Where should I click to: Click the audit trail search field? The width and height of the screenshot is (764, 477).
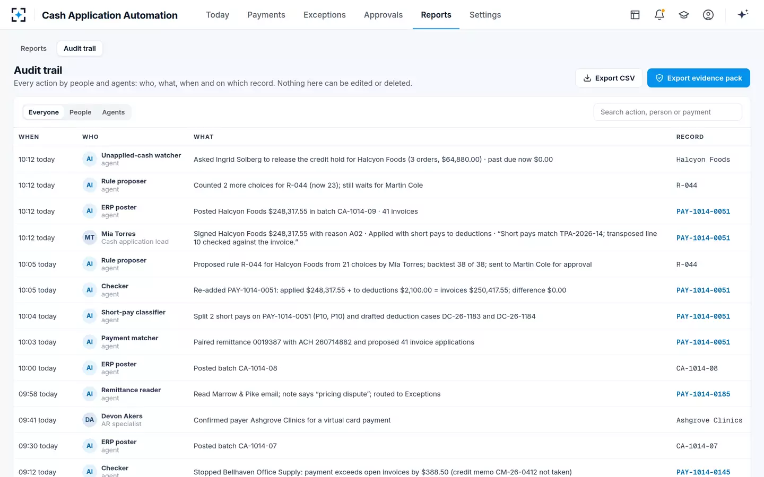pos(667,112)
